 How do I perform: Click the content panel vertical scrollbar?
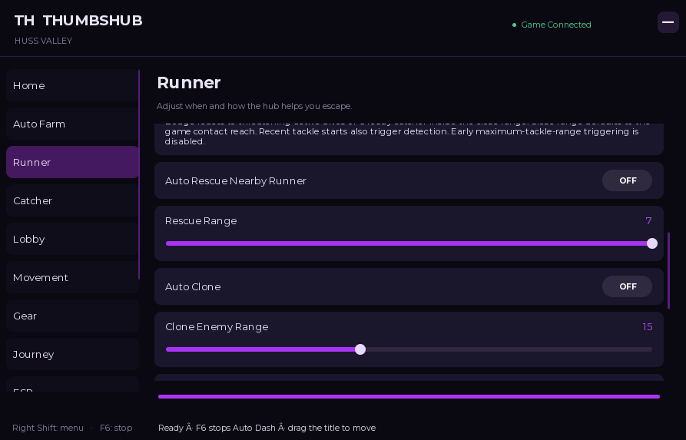click(x=669, y=271)
